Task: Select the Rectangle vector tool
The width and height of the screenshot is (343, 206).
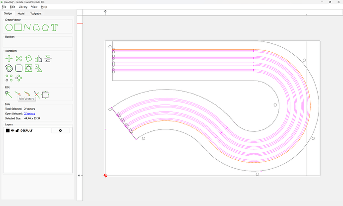Action: (x=18, y=27)
